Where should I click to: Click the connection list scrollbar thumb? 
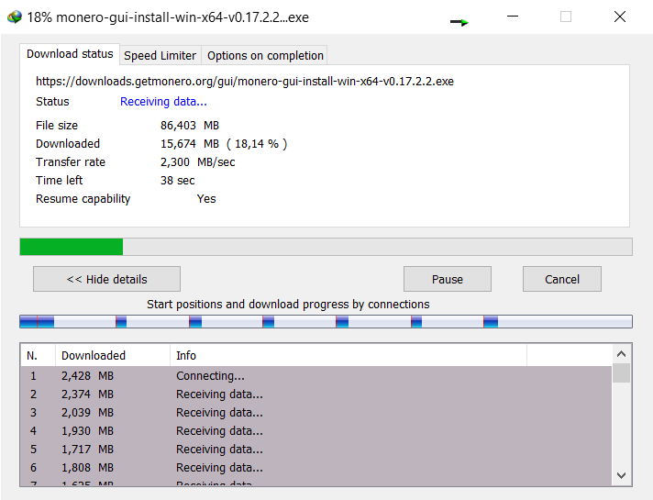point(621,372)
